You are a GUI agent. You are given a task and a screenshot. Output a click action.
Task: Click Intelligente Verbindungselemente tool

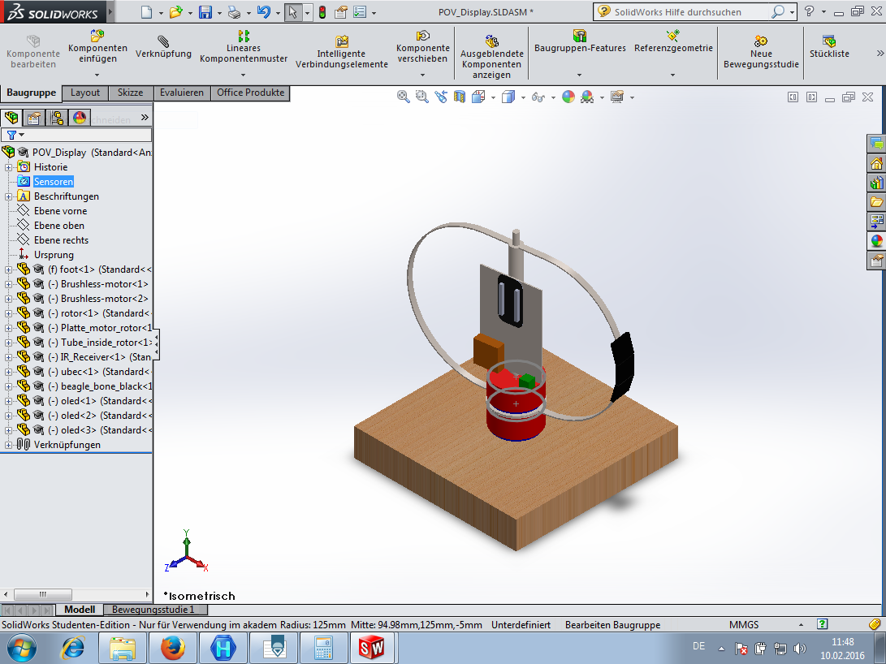pos(341,51)
